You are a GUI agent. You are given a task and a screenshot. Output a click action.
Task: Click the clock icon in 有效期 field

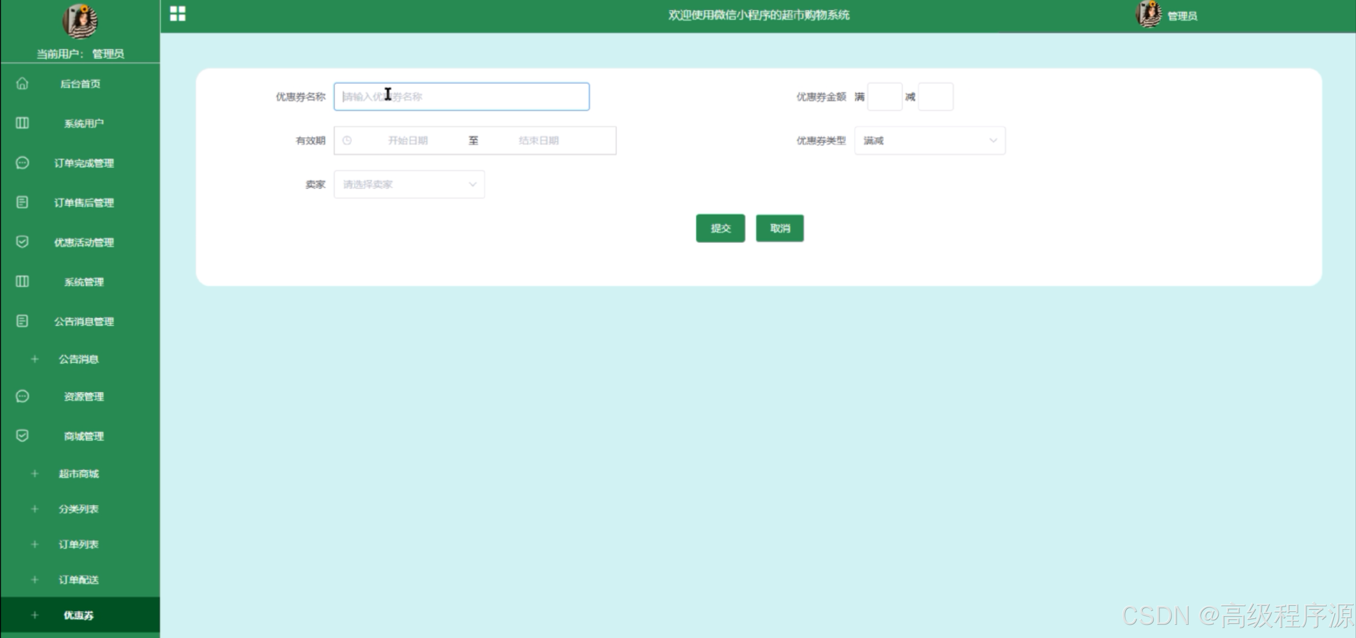click(347, 141)
